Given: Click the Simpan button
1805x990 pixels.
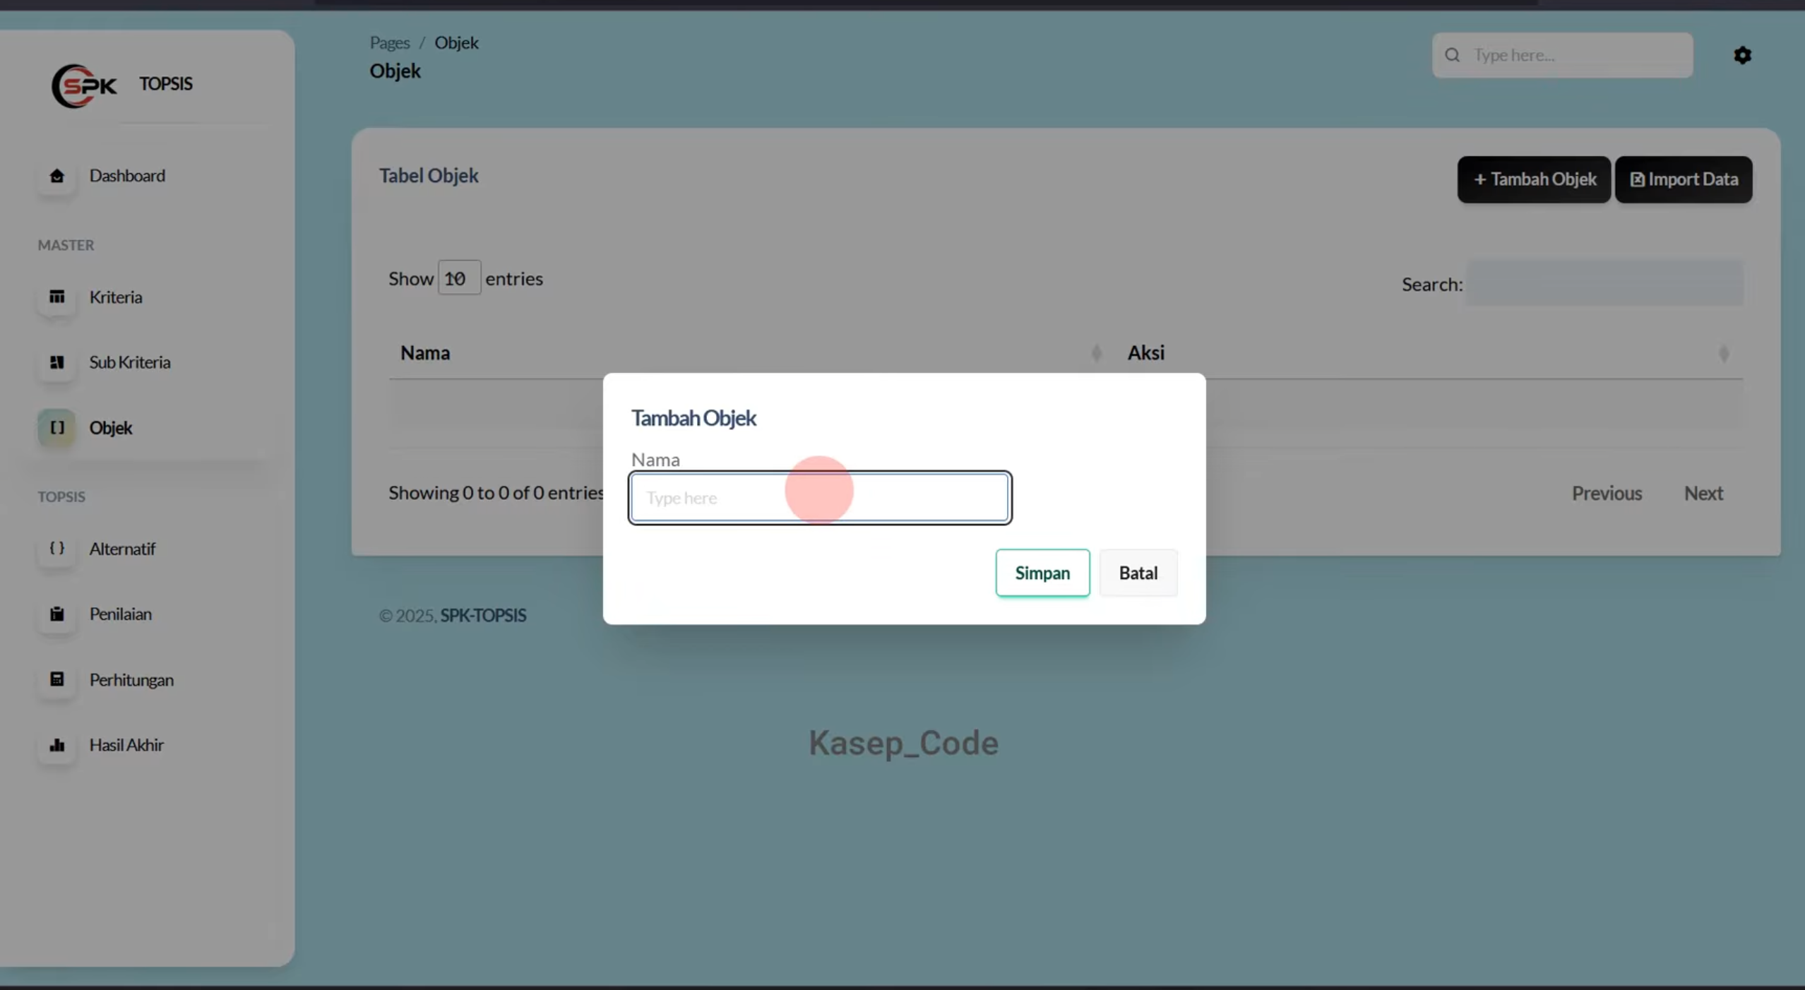Looking at the screenshot, I should pyautogui.click(x=1042, y=573).
